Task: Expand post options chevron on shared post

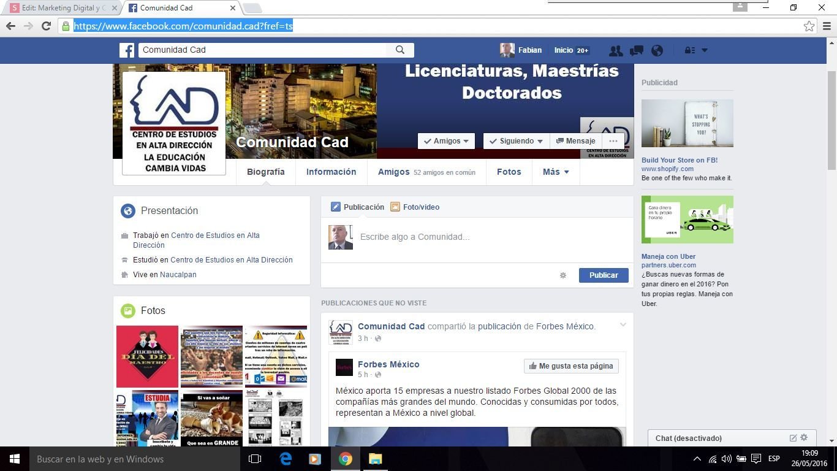Action: 623,325
